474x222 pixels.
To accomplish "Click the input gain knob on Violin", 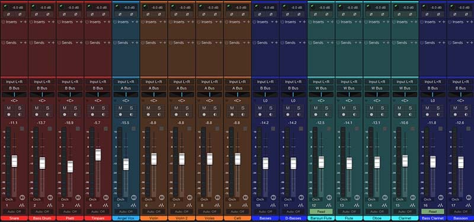I will (145, 7).
